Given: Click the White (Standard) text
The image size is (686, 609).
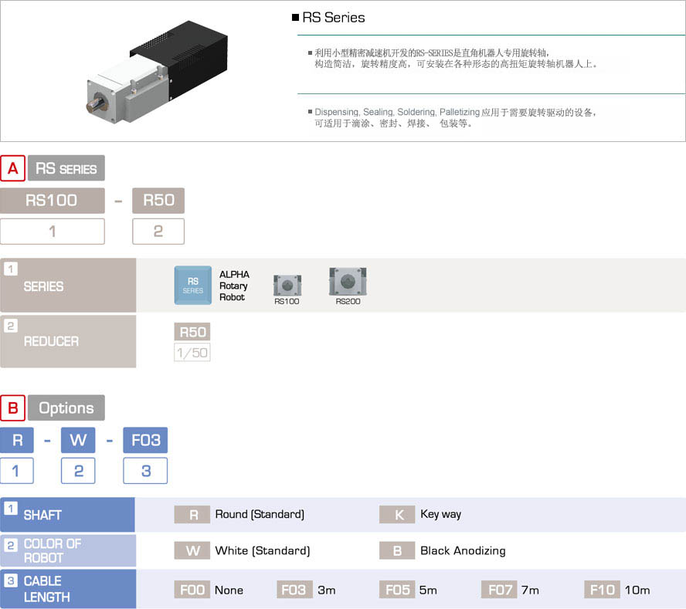Looking at the screenshot, I should click(x=263, y=550).
